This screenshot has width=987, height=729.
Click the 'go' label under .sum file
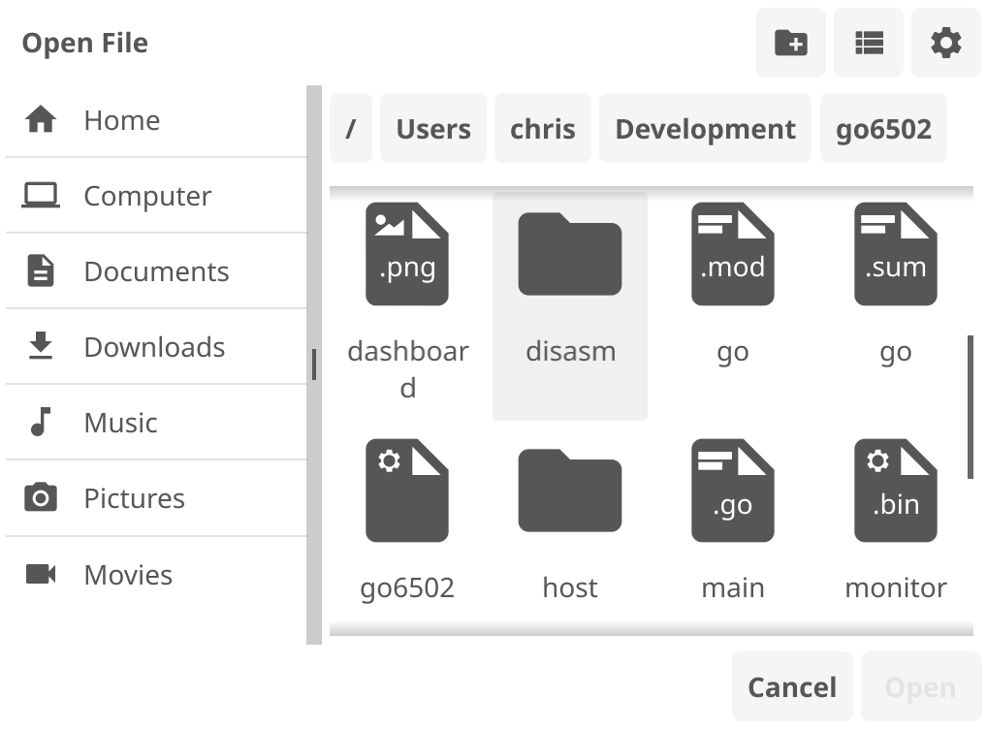tap(896, 353)
